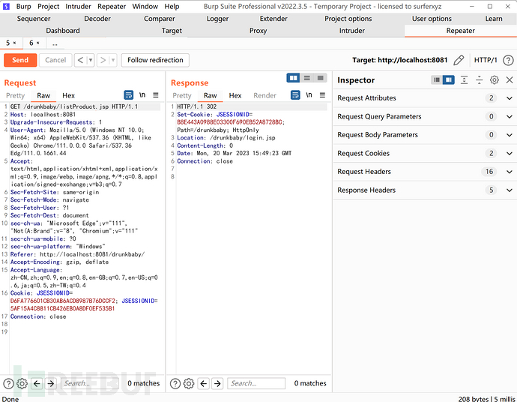Switch Request view to Pretty

pos(16,95)
